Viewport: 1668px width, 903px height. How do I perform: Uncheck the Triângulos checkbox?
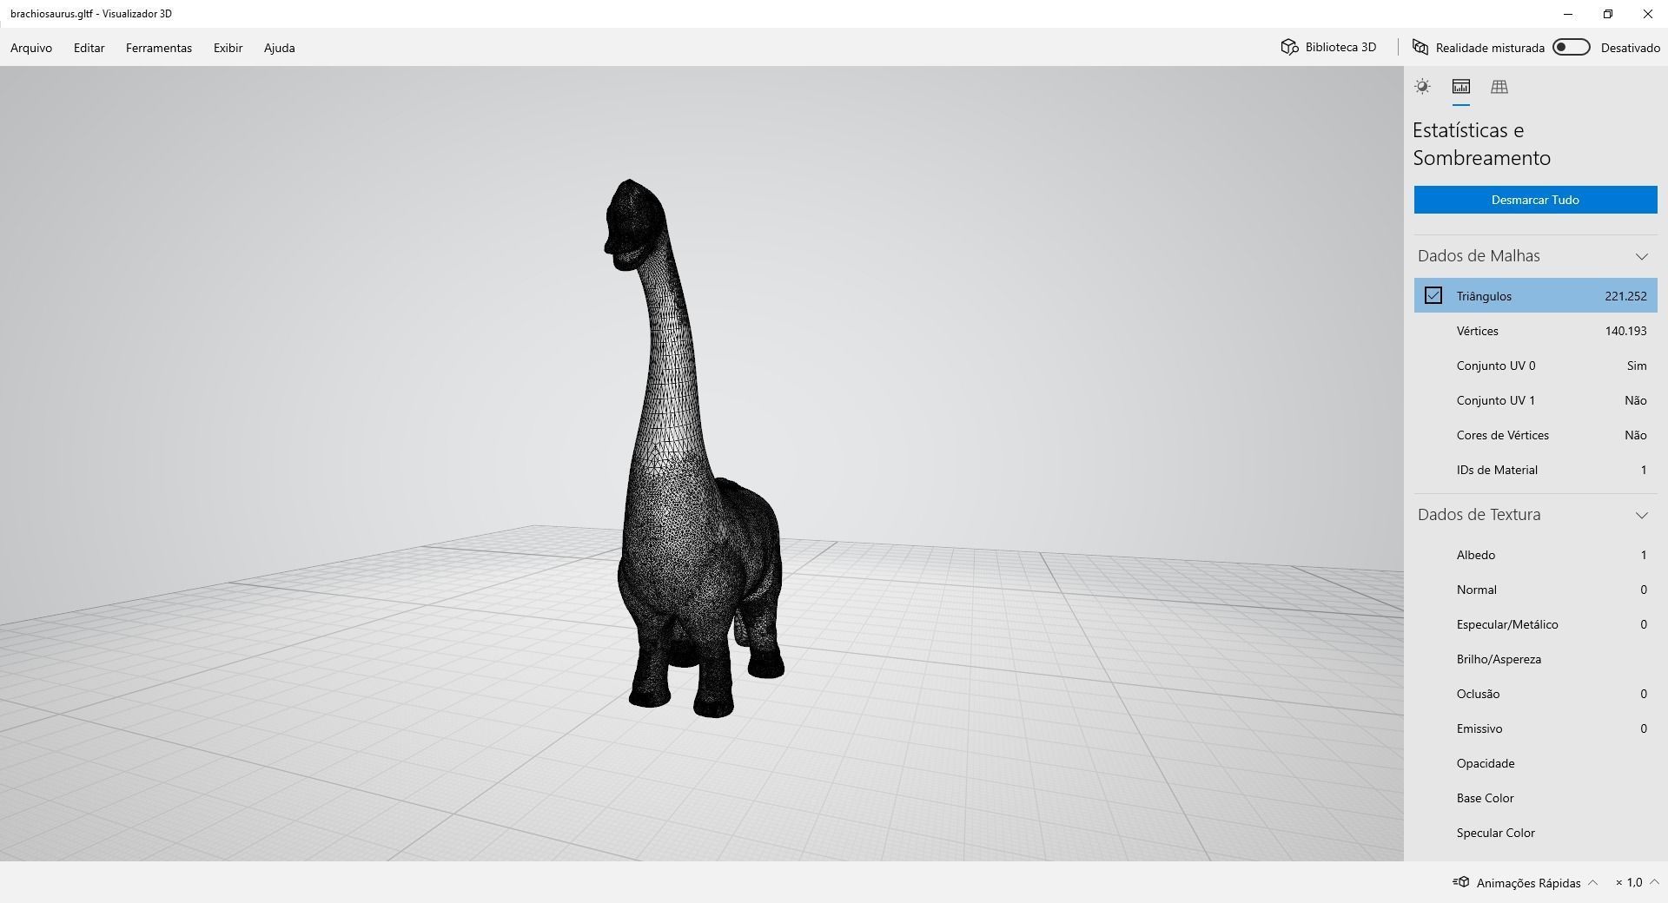[x=1433, y=296]
